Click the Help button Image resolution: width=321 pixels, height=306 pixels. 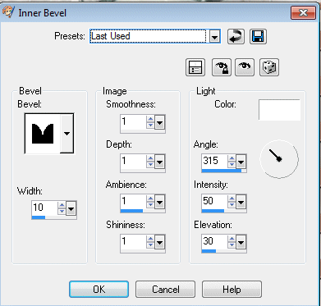232,290
